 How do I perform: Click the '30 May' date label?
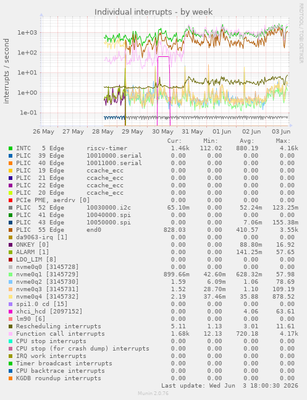click(x=162, y=132)
